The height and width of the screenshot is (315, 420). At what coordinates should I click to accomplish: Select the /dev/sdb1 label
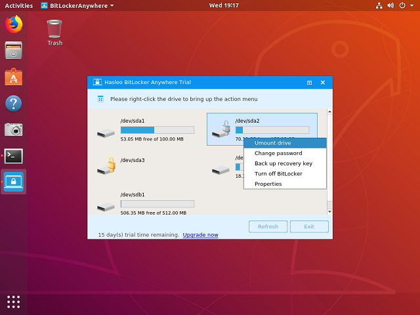pos(133,195)
